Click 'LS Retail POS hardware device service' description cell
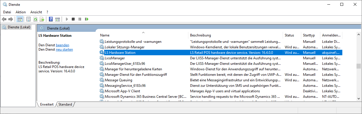The width and height of the screenshot is (362, 114). (231, 53)
